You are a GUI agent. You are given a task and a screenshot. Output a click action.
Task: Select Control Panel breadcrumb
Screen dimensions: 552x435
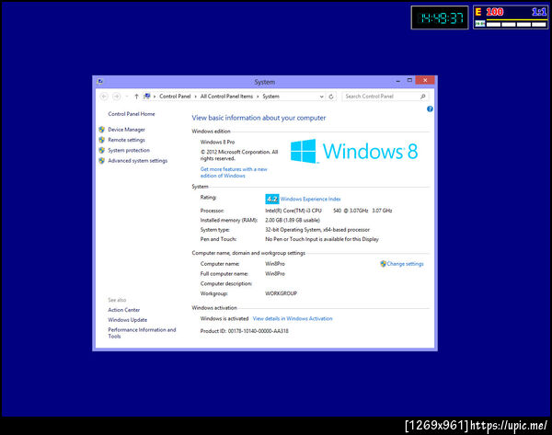(175, 96)
